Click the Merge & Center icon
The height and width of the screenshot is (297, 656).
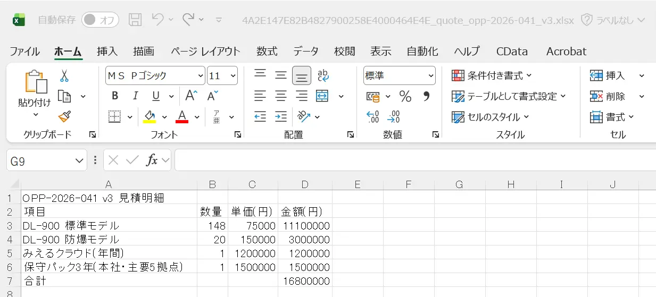pos(322,96)
